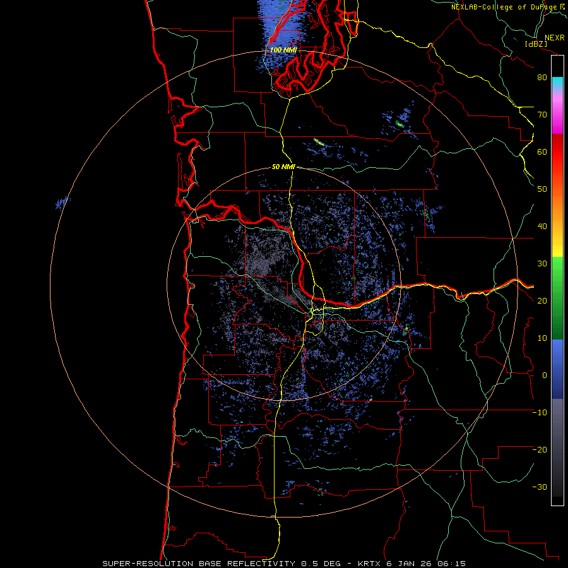
Task: Click the 50 value on the dBZ scale
Action: [542, 189]
